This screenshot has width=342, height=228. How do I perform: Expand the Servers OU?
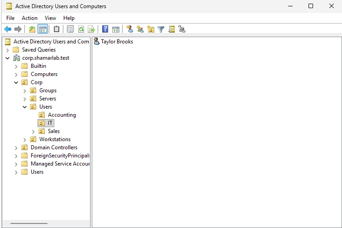click(24, 99)
